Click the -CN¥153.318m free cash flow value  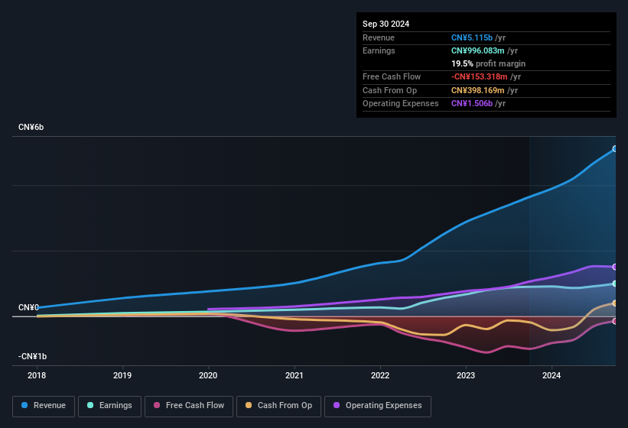click(x=480, y=76)
